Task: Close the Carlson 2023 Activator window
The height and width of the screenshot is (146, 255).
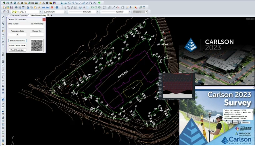Action: (44, 20)
